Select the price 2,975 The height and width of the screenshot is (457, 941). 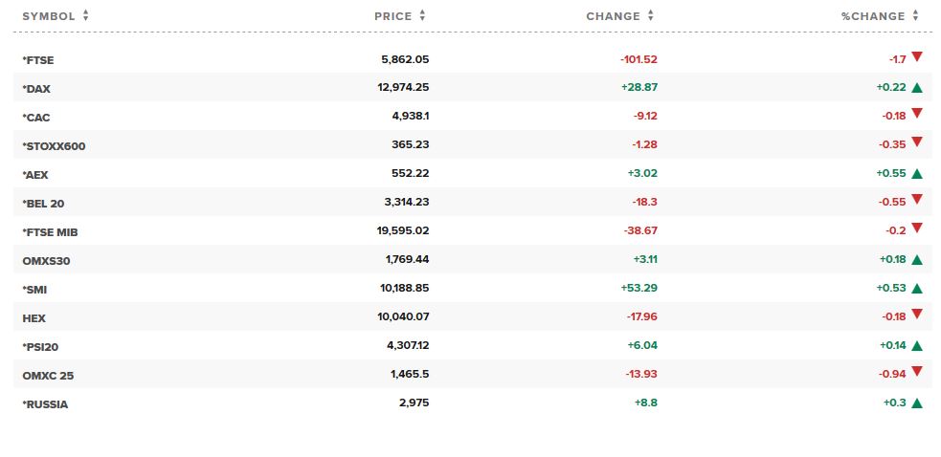[x=414, y=403]
